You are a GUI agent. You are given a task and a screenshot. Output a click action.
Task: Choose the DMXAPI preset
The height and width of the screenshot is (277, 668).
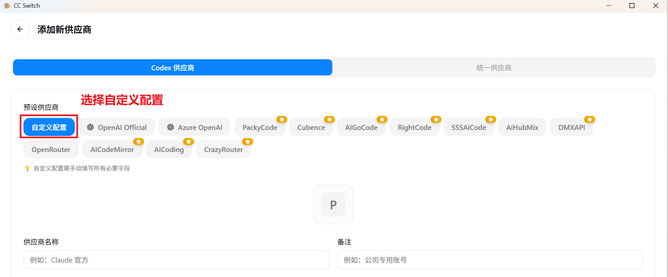coord(572,127)
